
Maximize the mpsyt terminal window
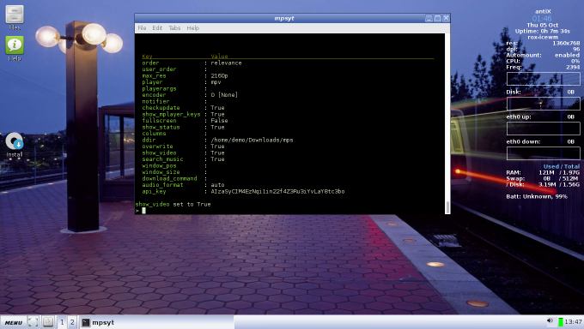click(x=438, y=18)
